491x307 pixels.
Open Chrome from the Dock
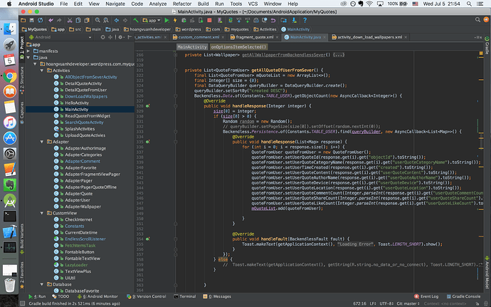(10, 76)
